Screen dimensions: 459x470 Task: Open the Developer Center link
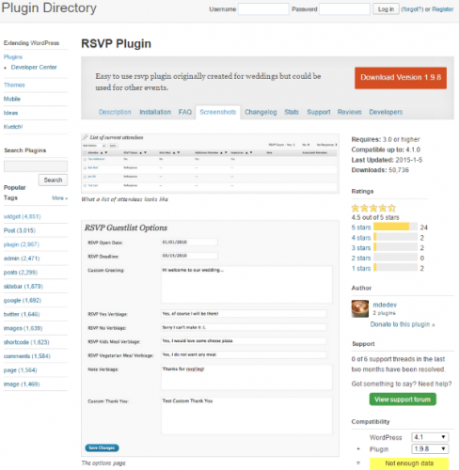[34, 67]
